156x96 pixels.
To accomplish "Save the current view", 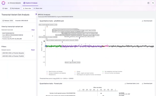I will 27,8.
